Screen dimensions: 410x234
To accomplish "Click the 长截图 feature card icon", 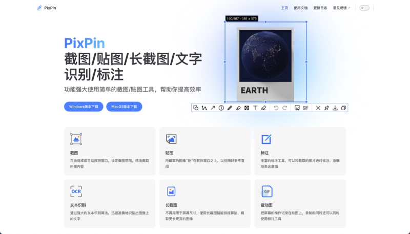I will click(x=171, y=192).
